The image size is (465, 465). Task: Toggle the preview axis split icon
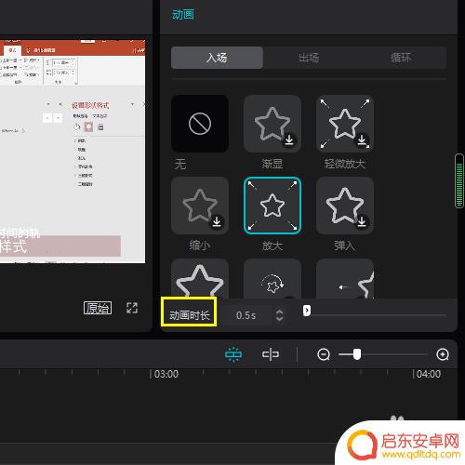[271, 354]
